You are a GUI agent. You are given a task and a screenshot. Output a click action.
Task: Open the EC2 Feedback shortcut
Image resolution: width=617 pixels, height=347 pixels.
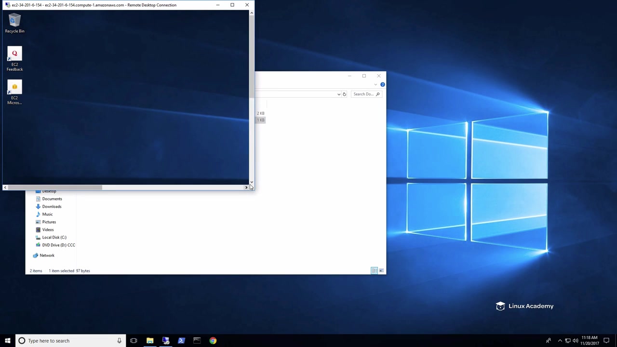(x=14, y=59)
